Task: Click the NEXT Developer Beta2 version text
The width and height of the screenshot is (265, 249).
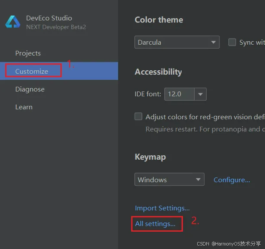Action: coord(56,27)
